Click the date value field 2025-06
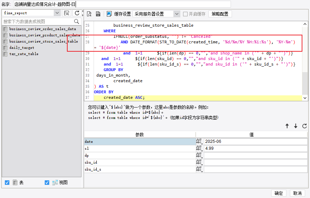This screenshot has width=310, height=198. click(256, 141)
